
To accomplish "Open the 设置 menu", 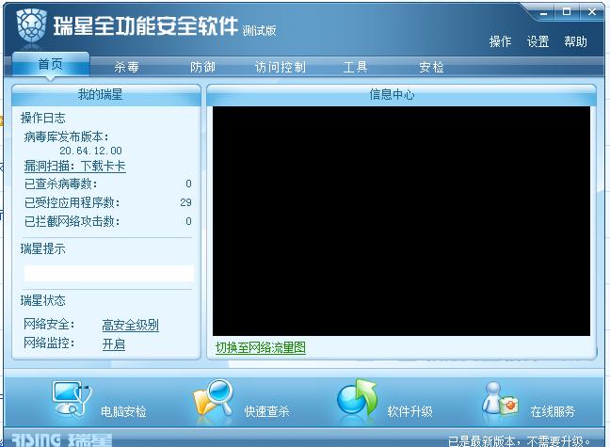I will (x=538, y=41).
